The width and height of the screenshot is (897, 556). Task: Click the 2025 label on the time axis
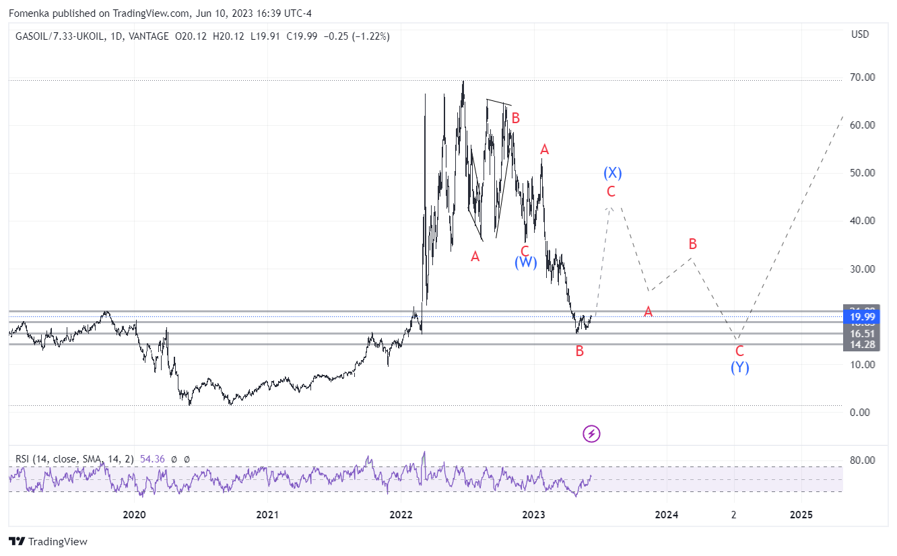(801, 515)
